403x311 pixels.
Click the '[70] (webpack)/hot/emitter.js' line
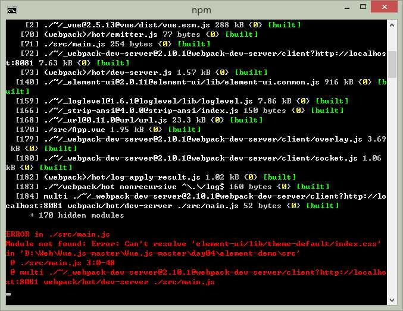click(139, 34)
